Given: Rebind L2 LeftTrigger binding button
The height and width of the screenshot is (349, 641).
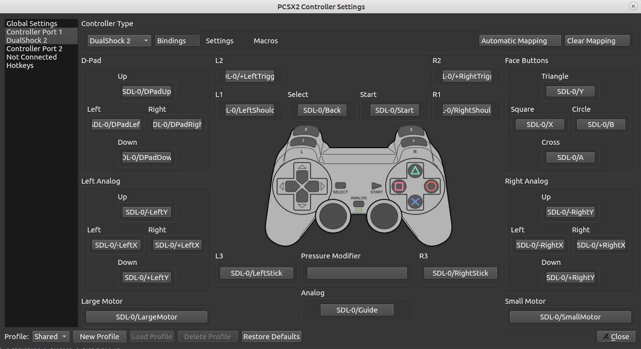Looking at the screenshot, I should [250, 76].
